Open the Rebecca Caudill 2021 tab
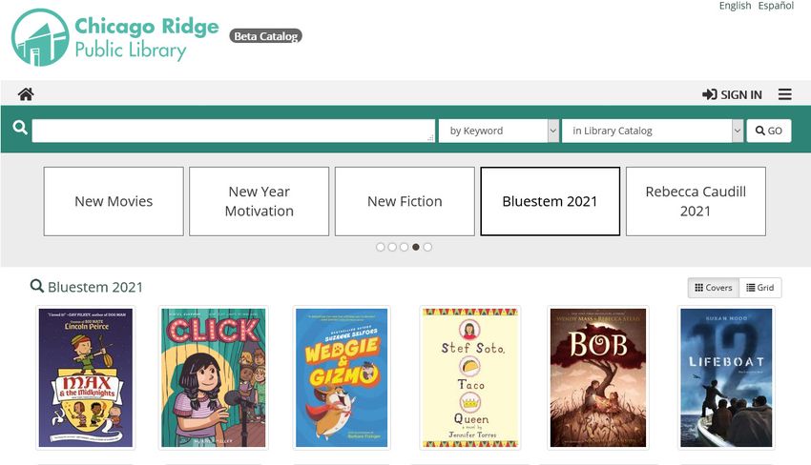The image size is (811, 465). (696, 201)
